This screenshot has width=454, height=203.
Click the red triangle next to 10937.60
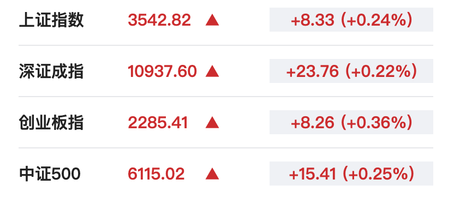point(212,71)
